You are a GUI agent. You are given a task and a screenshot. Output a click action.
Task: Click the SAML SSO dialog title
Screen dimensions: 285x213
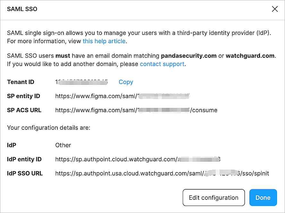pyautogui.click(x=22, y=9)
